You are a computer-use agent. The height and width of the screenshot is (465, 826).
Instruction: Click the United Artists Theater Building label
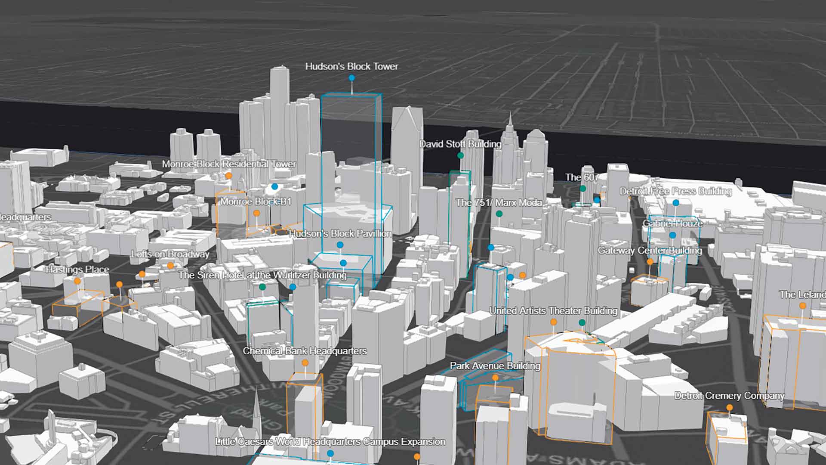tap(553, 310)
